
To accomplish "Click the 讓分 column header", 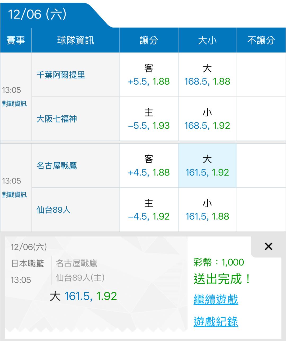I will click(x=149, y=40).
